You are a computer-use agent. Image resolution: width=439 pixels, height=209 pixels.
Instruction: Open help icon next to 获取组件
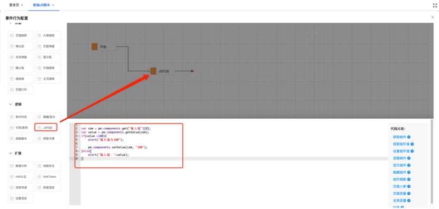tap(409, 137)
